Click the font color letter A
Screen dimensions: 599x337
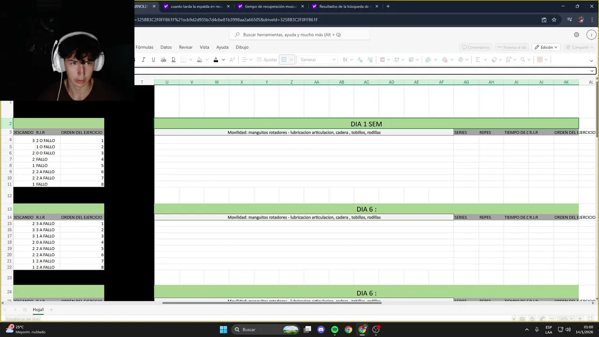(216, 60)
